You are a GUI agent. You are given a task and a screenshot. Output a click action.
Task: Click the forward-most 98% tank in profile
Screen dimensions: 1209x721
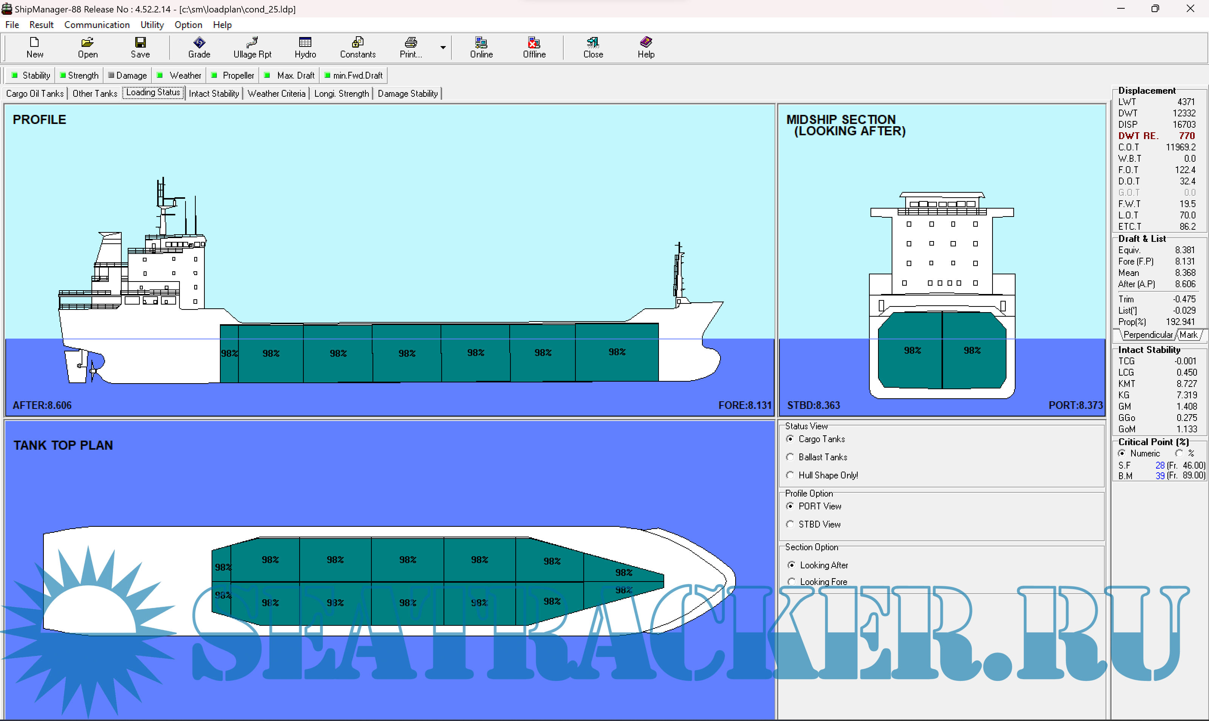pos(617,352)
